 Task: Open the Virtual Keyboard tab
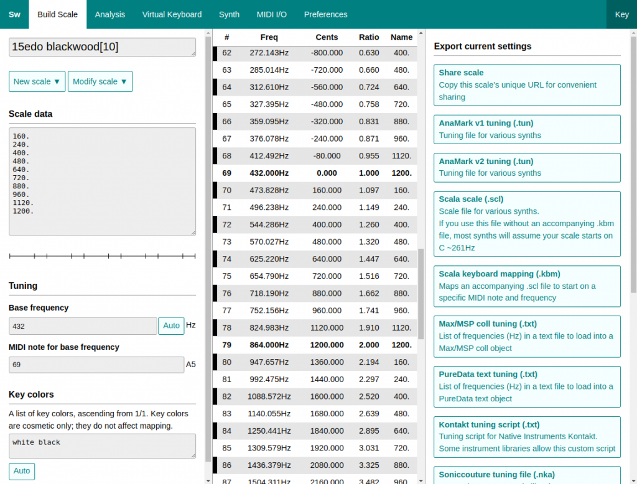pos(172,14)
